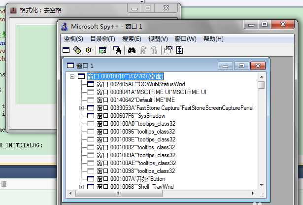Select tree row 00010068 Shell_TrayWnd
The width and height of the screenshot is (303, 205).
click(135, 187)
